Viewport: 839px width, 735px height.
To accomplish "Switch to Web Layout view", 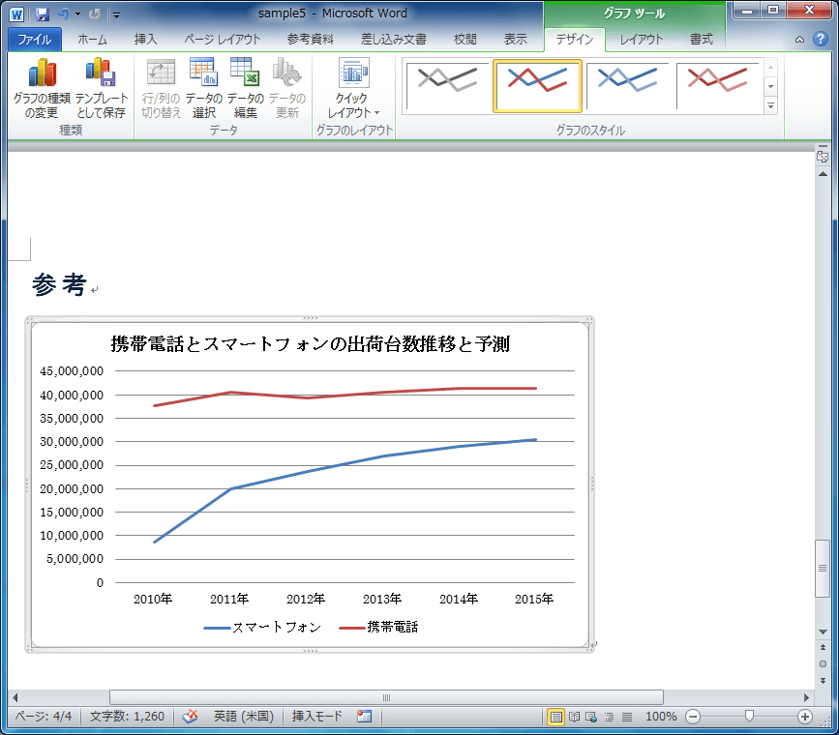I will (591, 717).
